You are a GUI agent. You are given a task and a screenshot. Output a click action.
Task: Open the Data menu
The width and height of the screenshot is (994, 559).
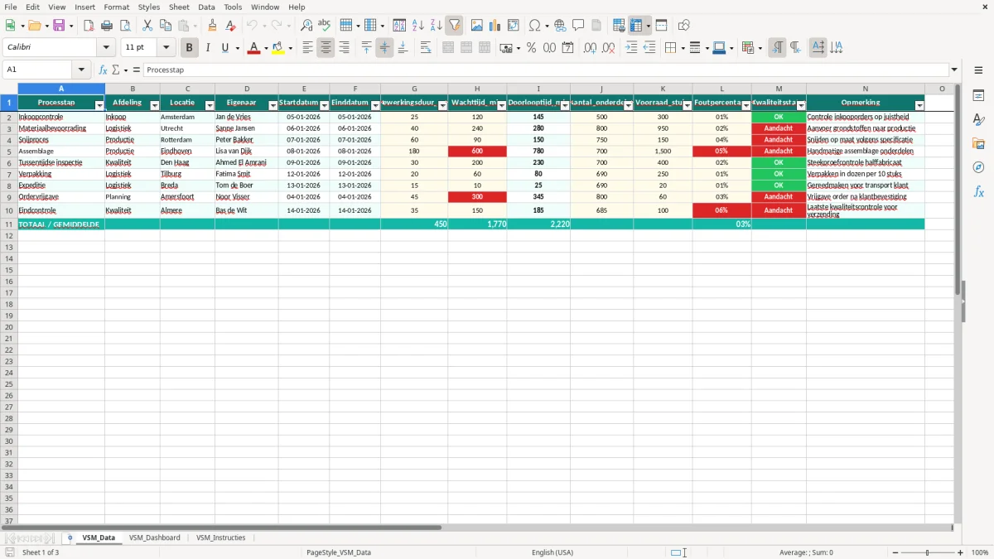[x=206, y=7]
